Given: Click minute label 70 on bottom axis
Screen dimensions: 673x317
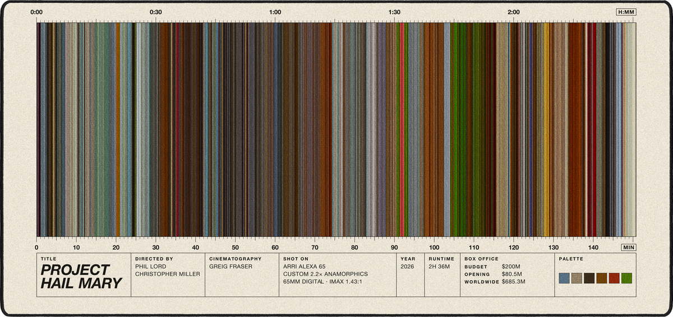Looking at the screenshot, I should (x=315, y=247).
